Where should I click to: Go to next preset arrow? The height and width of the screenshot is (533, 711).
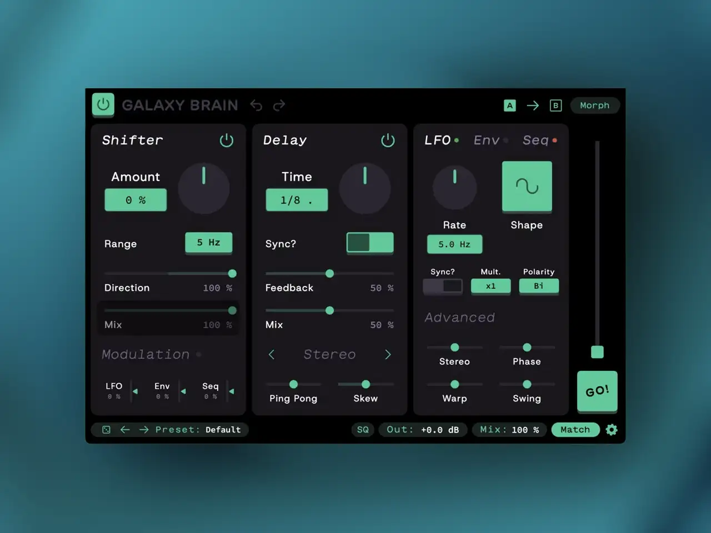coord(144,430)
